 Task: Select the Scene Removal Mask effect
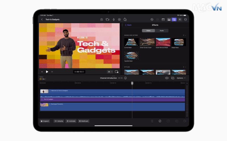163,42
